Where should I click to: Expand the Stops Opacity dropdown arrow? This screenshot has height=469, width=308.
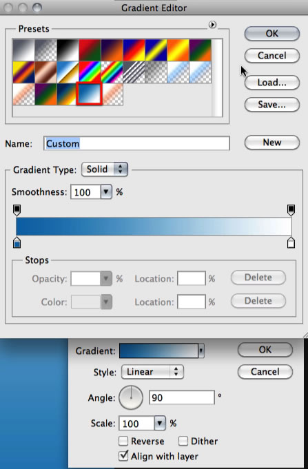click(106, 279)
